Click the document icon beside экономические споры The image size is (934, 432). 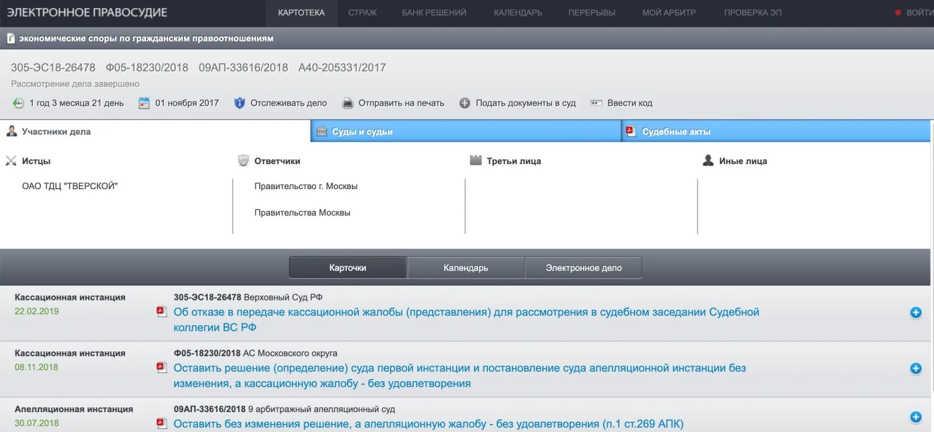(x=11, y=39)
